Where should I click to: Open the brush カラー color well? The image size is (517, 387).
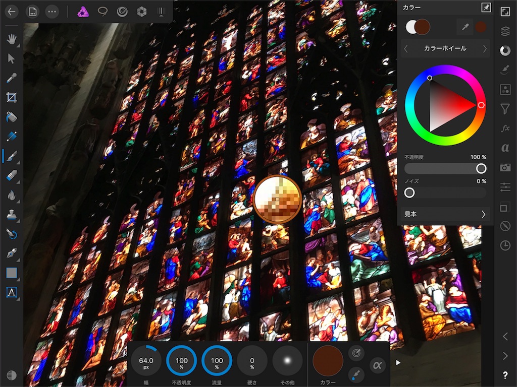click(x=327, y=361)
